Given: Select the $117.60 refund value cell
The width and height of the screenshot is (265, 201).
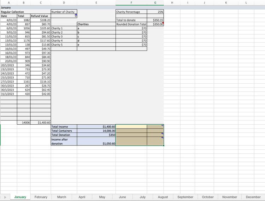Looking at the screenshot, I should [x=41, y=41].
